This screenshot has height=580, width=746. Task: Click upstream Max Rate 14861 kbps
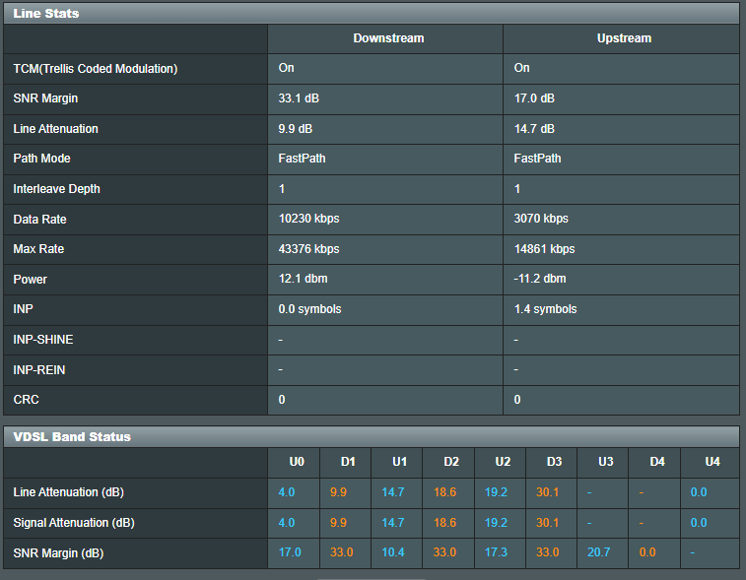pos(544,249)
